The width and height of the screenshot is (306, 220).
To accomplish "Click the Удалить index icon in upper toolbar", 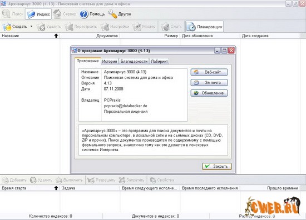I will tap(41, 27).
